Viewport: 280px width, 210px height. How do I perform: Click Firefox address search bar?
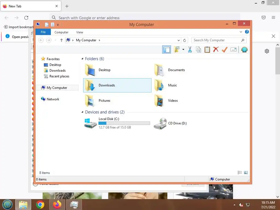pyautogui.click(x=145, y=18)
